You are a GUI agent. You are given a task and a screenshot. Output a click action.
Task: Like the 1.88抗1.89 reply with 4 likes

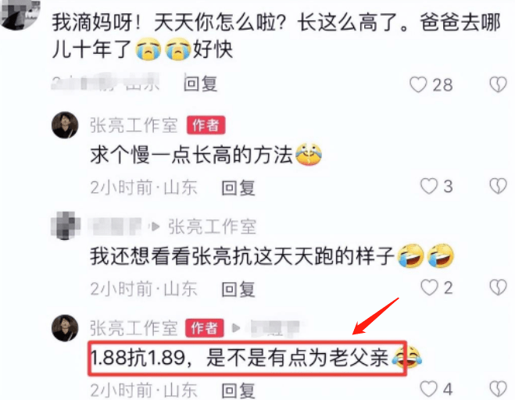(429, 389)
